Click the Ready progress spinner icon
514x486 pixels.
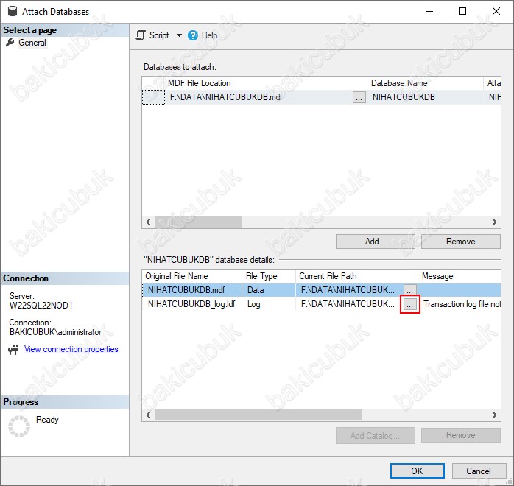pos(19,426)
